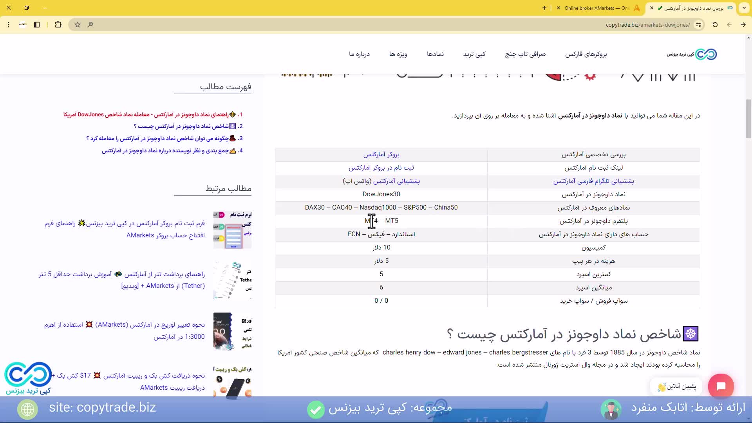Navigate back using the back arrow
Image resolution: width=752 pixels, height=423 pixels.
click(x=729, y=25)
